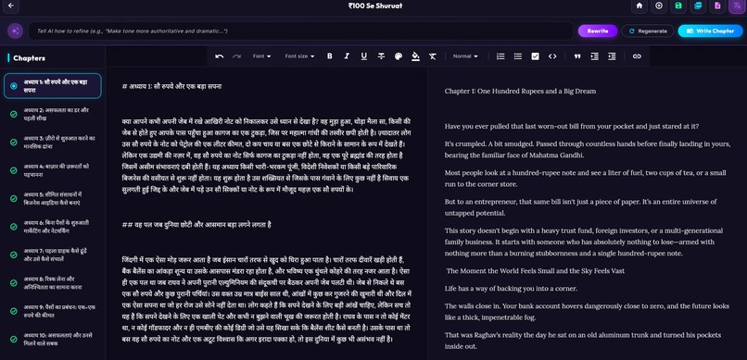Click the circular target icon beside Home
The height and width of the screenshot is (360, 747).
(x=659, y=6)
